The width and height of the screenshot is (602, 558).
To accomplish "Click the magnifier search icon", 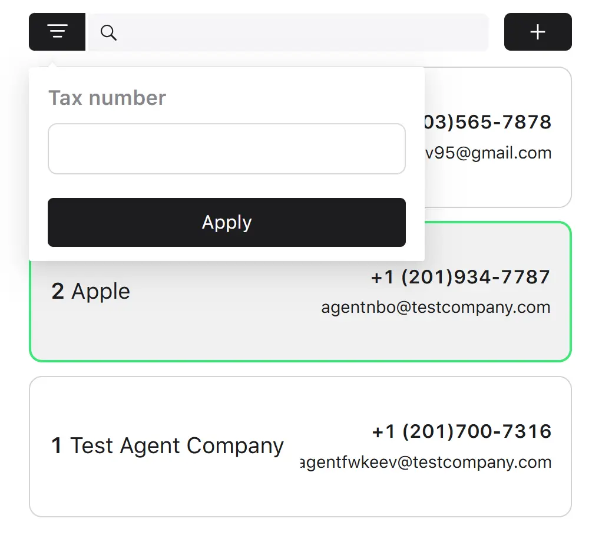I will (x=108, y=32).
